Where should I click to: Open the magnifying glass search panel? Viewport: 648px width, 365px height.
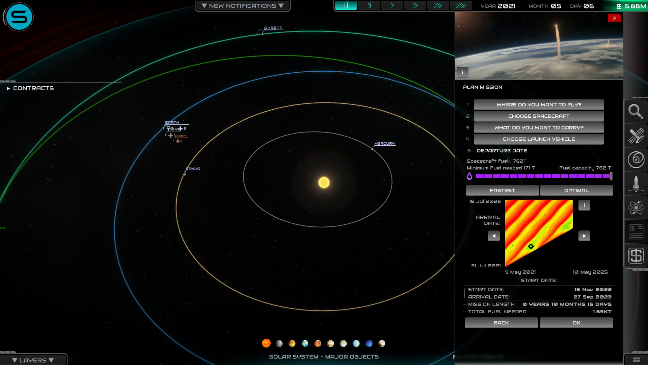636,112
